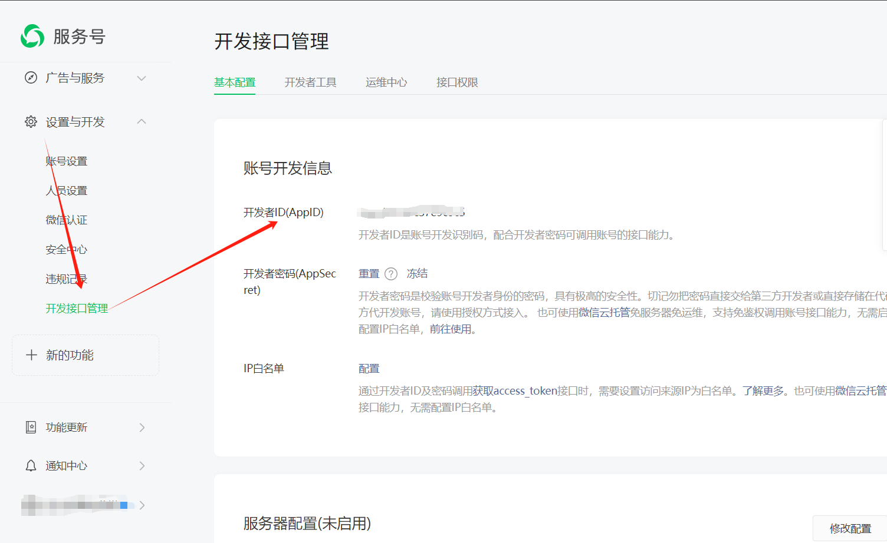Image resolution: width=887 pixels, height=543 pixels.
Task: Click the plus icon beside 新的功能
Action: click(x=31, y=355)
